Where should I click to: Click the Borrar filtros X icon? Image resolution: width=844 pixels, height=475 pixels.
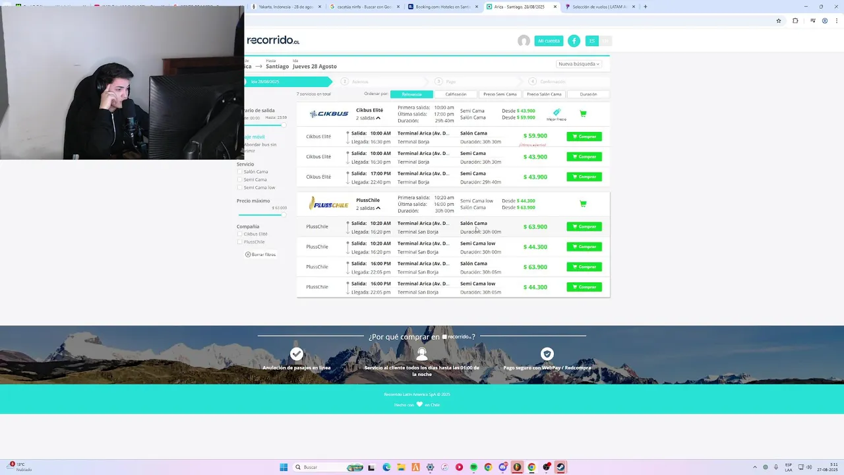pos(248,255)
